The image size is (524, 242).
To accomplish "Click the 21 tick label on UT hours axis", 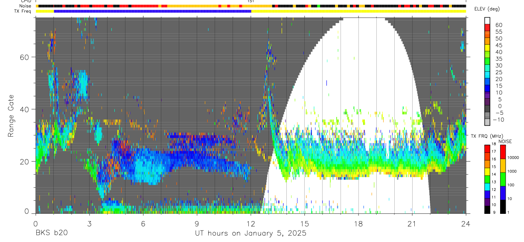I will (412, 224).
